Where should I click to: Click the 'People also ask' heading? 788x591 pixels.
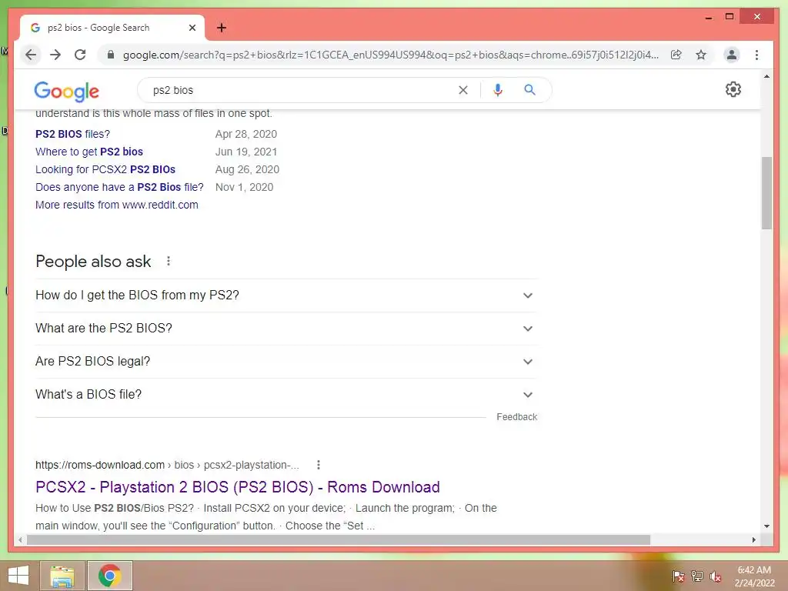(93, 262)
